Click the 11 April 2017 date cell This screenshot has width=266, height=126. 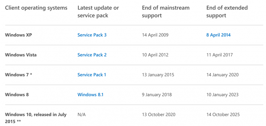click(x=219, y=55)
